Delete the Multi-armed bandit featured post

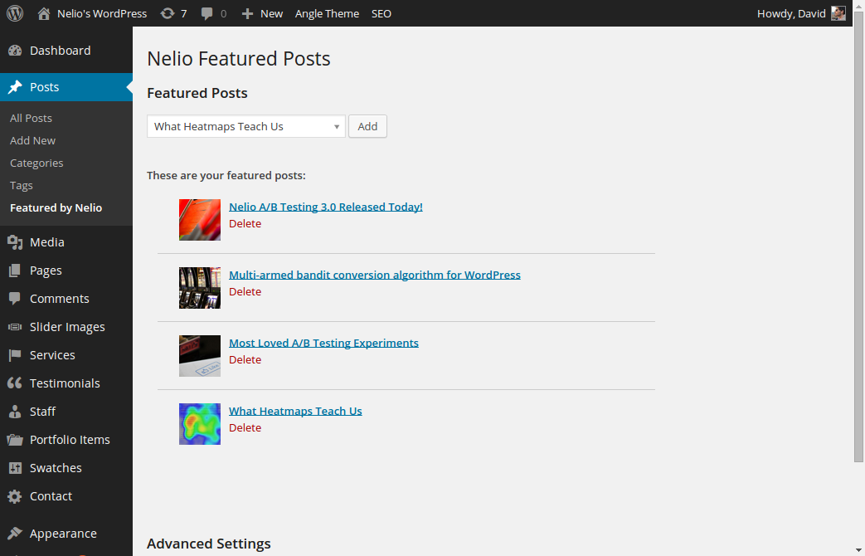pyautogui.click(x=245, y=291)
